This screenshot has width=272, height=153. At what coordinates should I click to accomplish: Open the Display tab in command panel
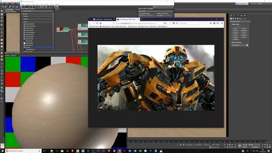tap(245, 16)
